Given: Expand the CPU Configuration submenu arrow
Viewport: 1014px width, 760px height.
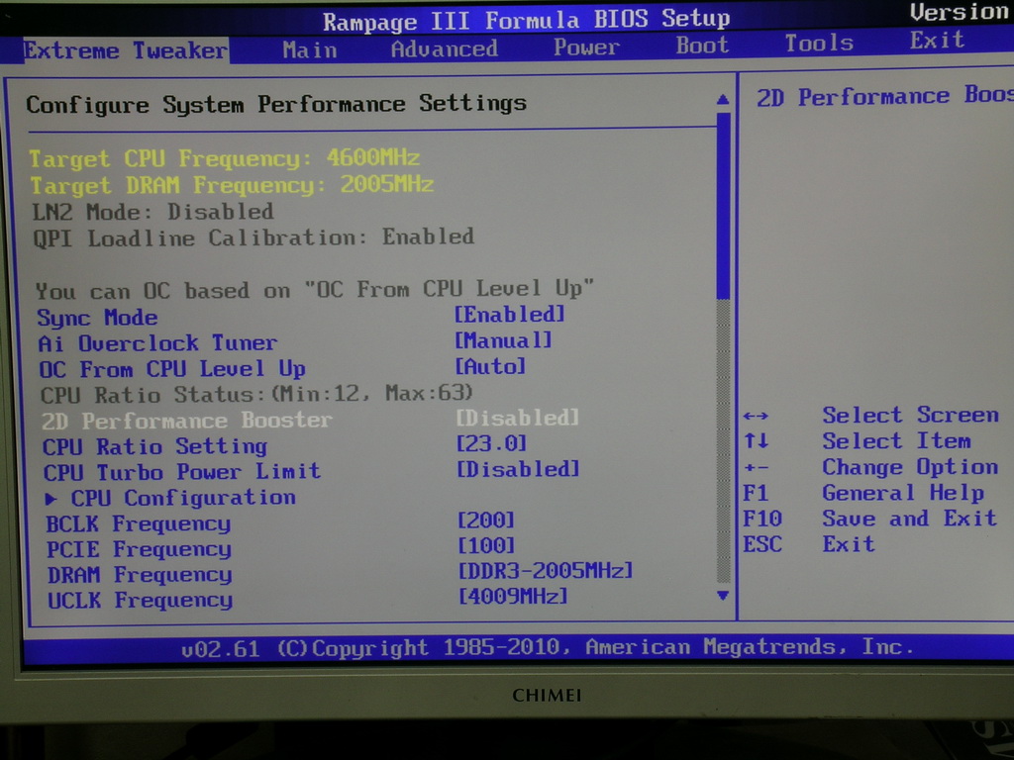Looking at the screenshot, I should pos(51,499).
